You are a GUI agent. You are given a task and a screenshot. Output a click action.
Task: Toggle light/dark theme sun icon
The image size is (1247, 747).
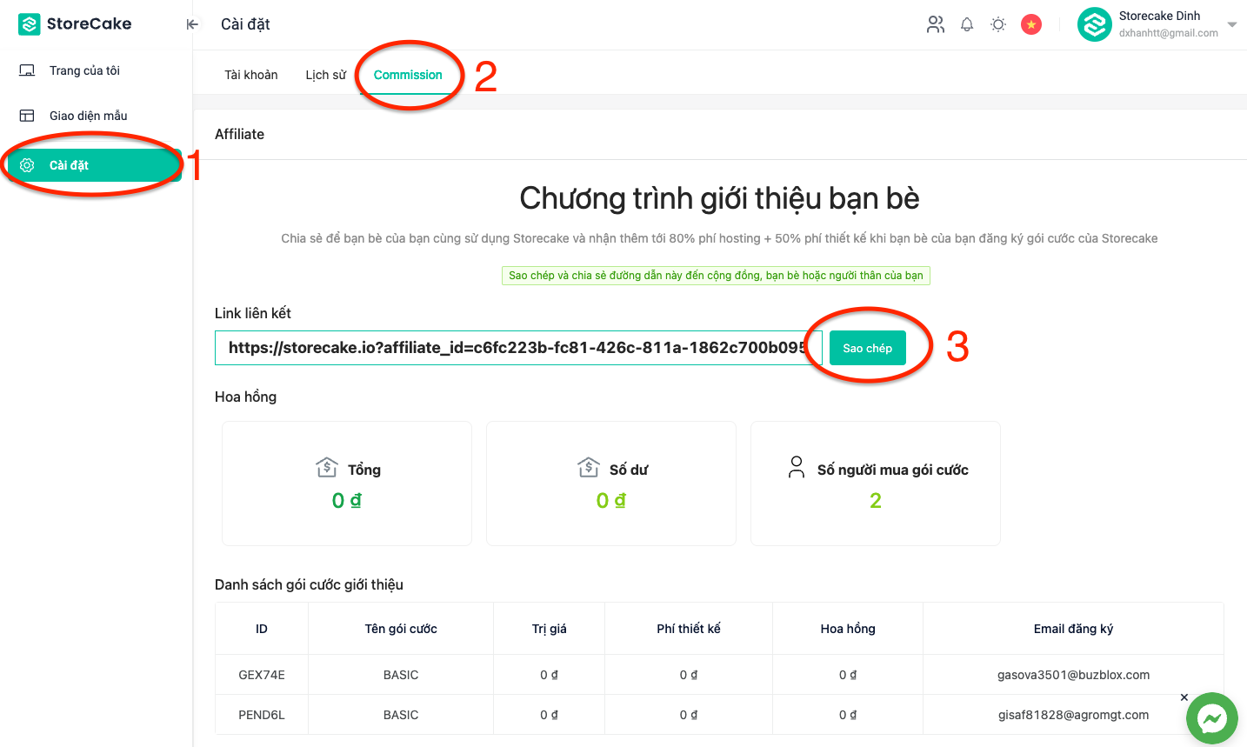[x=998, y=24]
